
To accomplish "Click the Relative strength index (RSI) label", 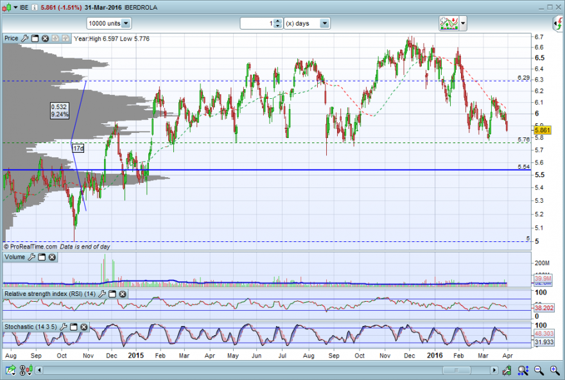I will coord(49,294).
